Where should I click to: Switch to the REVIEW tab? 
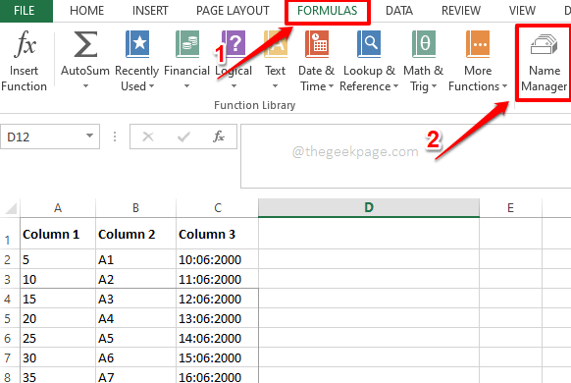tap(461, 11)
